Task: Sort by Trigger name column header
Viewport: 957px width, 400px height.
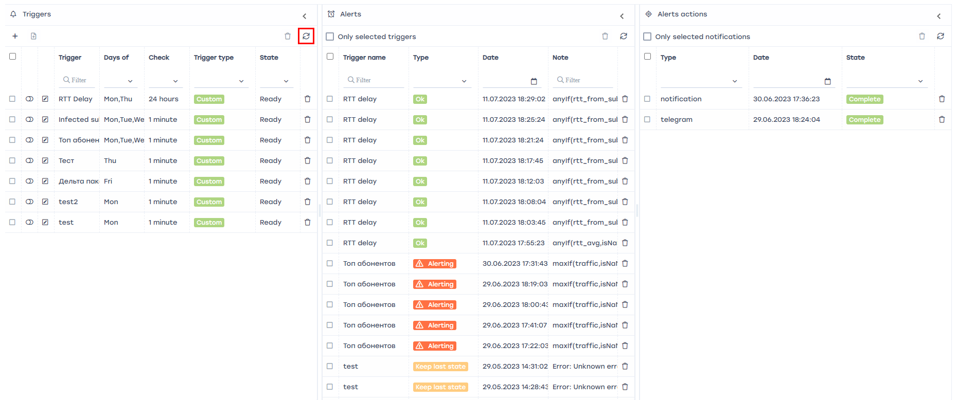Action: 364,58
